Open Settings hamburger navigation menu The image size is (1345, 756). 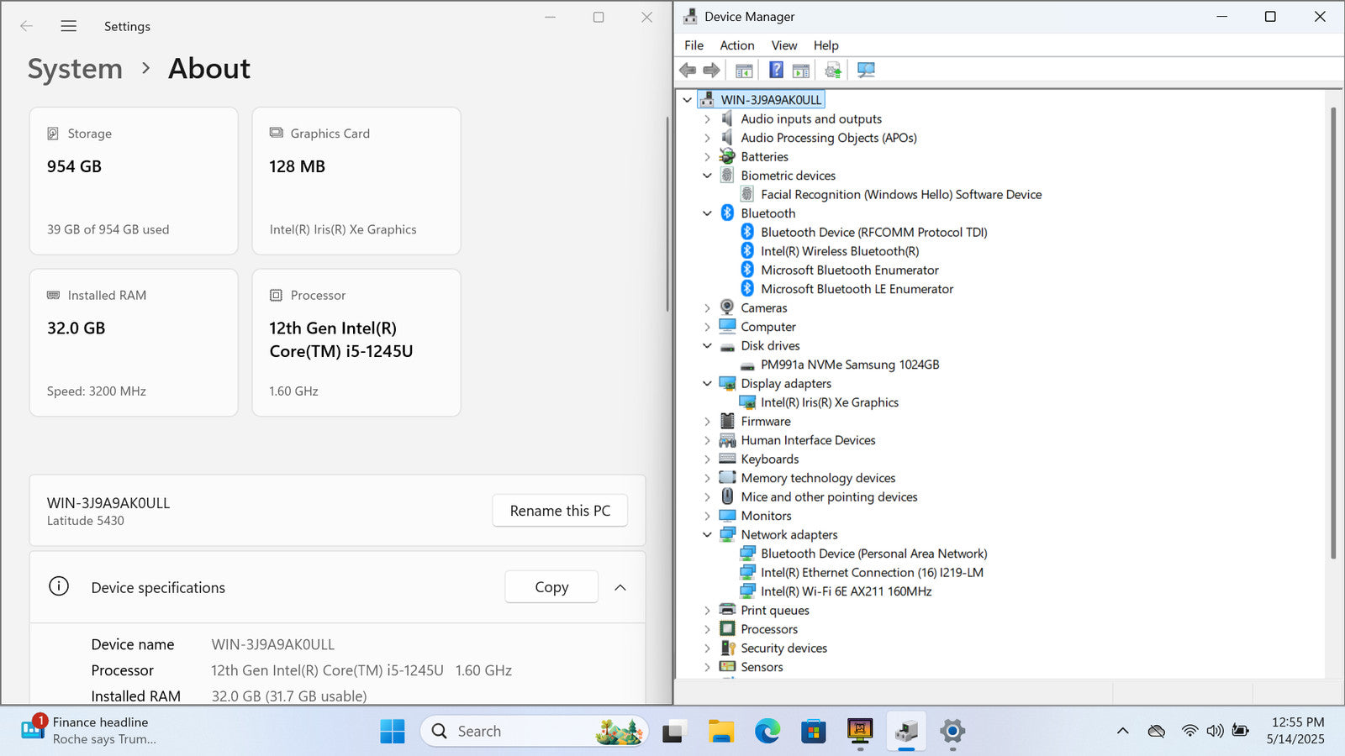tap(69, 26)
